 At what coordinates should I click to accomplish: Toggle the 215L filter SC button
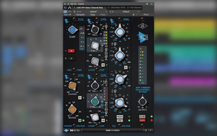80,98
